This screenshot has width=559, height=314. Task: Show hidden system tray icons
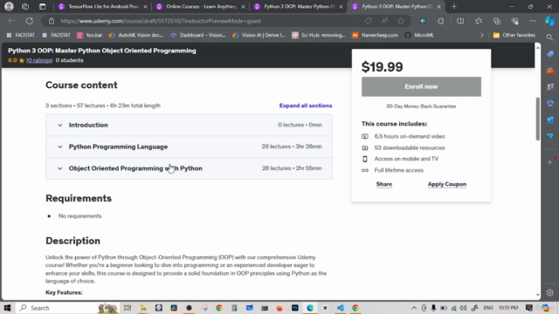tap(414, 308)
